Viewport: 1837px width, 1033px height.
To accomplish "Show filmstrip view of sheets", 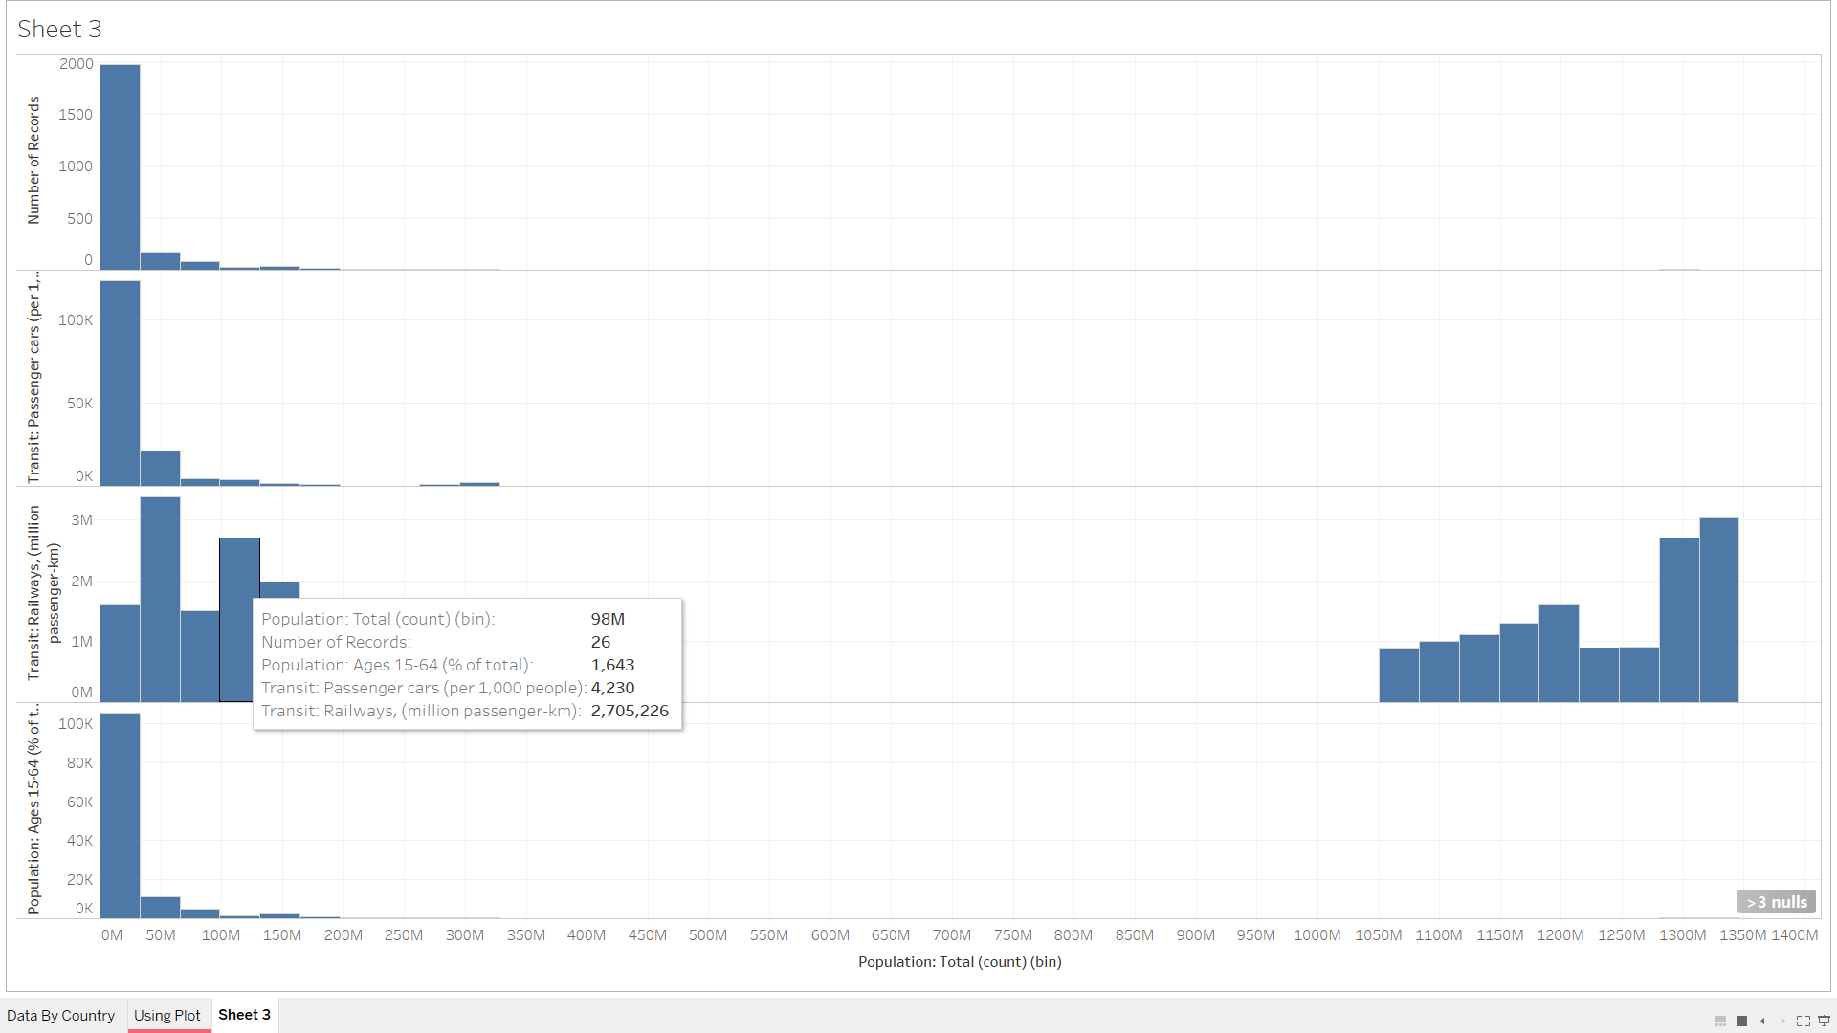I will 1720,1021.
